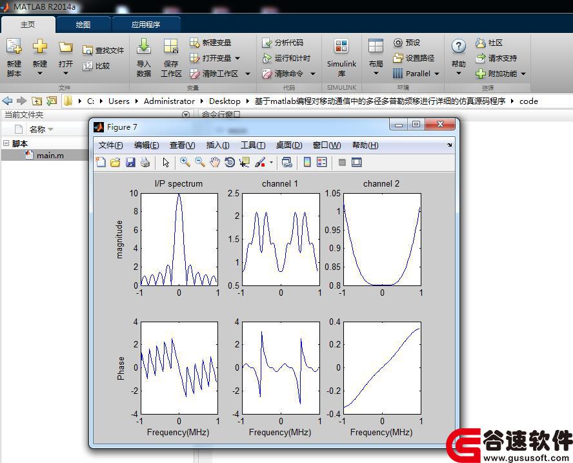The image size is (573, 463).
Task: Open the 帮助 (Help) ribbon button
Action: [459, 57]
